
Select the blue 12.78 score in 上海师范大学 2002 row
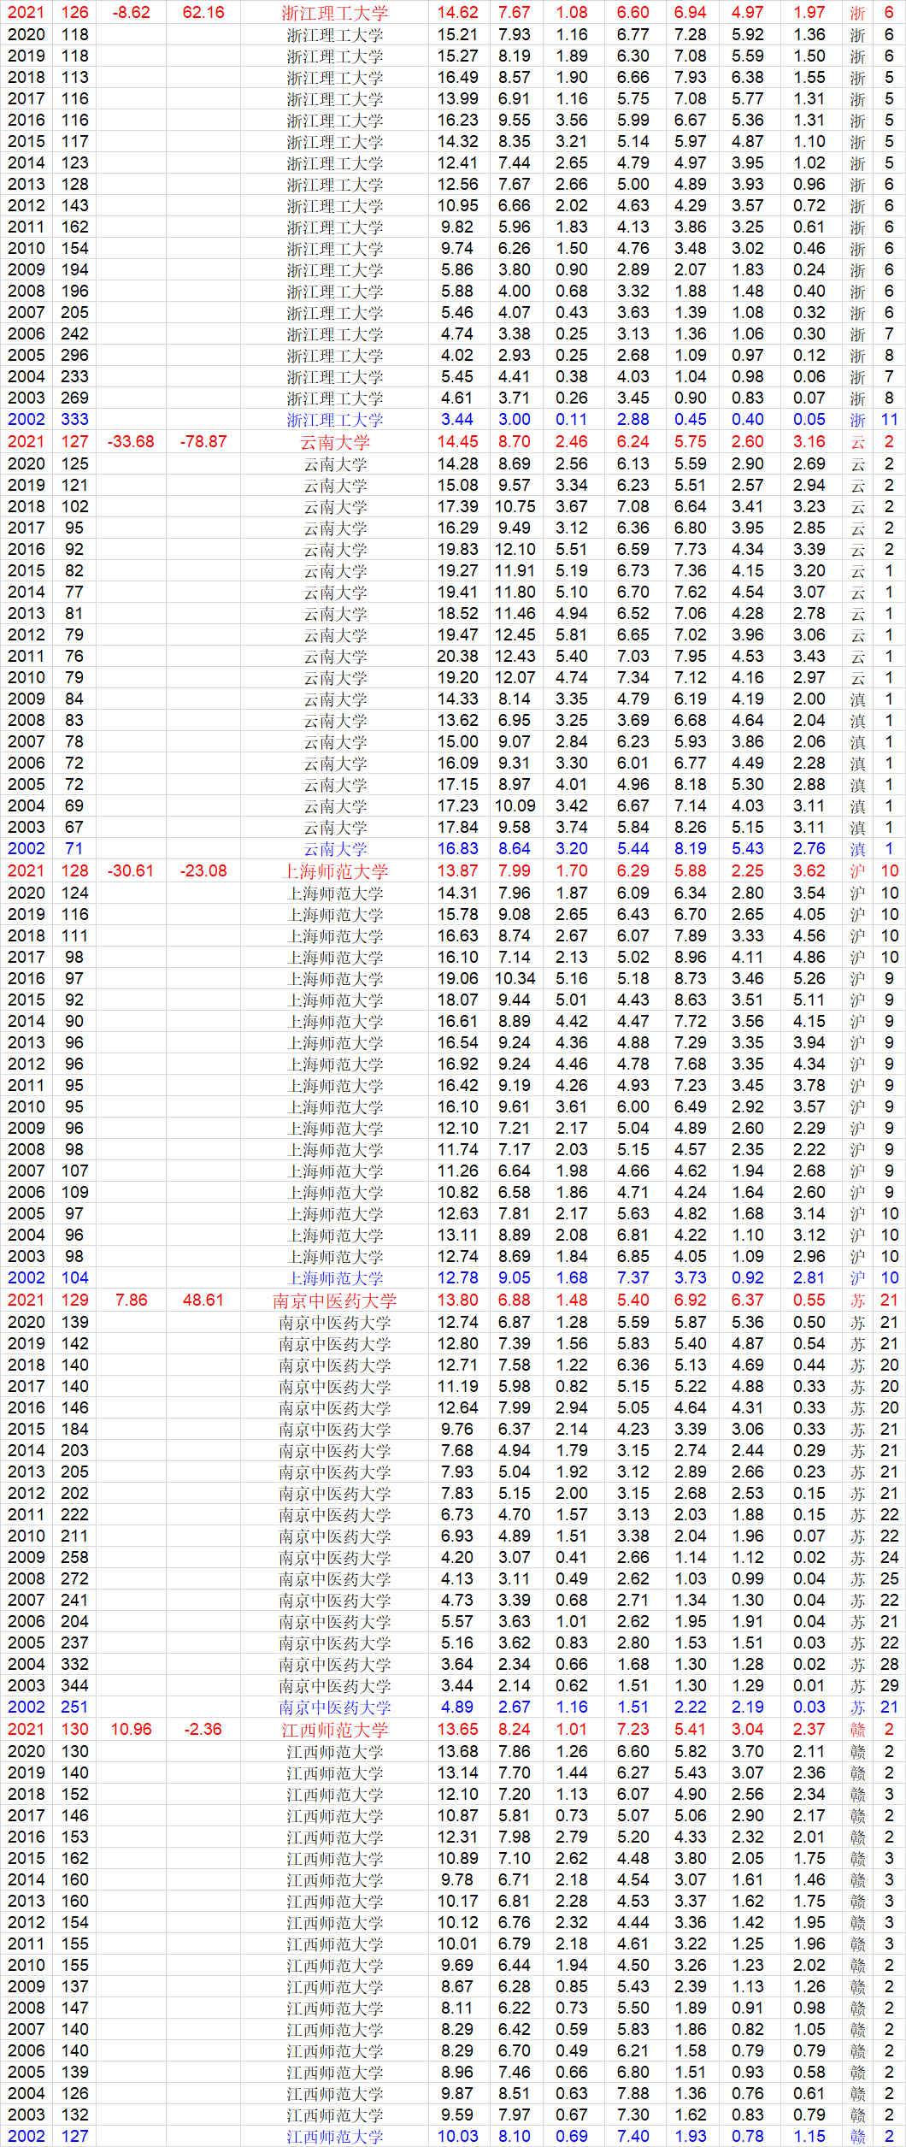pos(457,1278)
